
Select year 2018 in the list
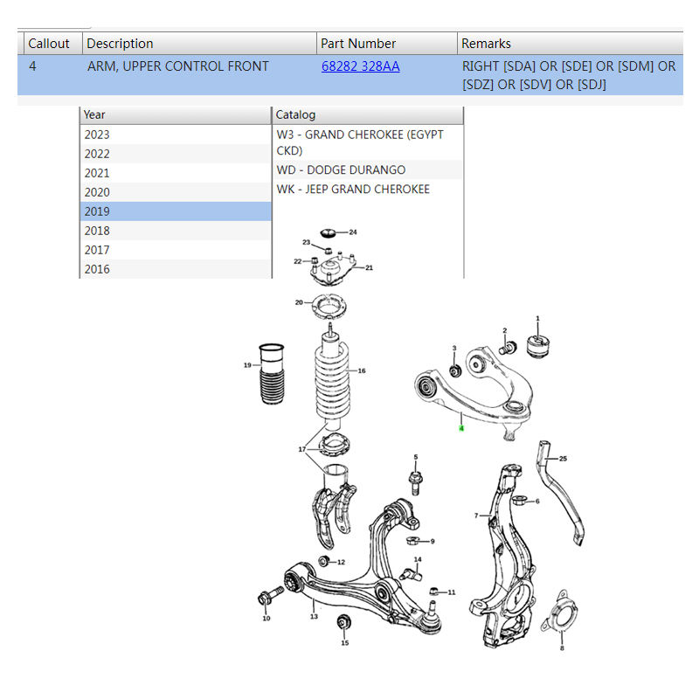176,231
